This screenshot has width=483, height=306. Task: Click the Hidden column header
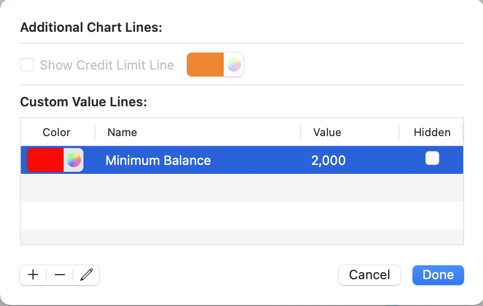432,132
